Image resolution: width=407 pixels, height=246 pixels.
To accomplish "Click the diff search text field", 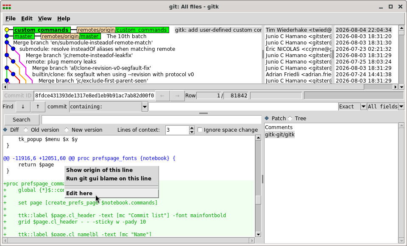I will click(x=151, y=120).
